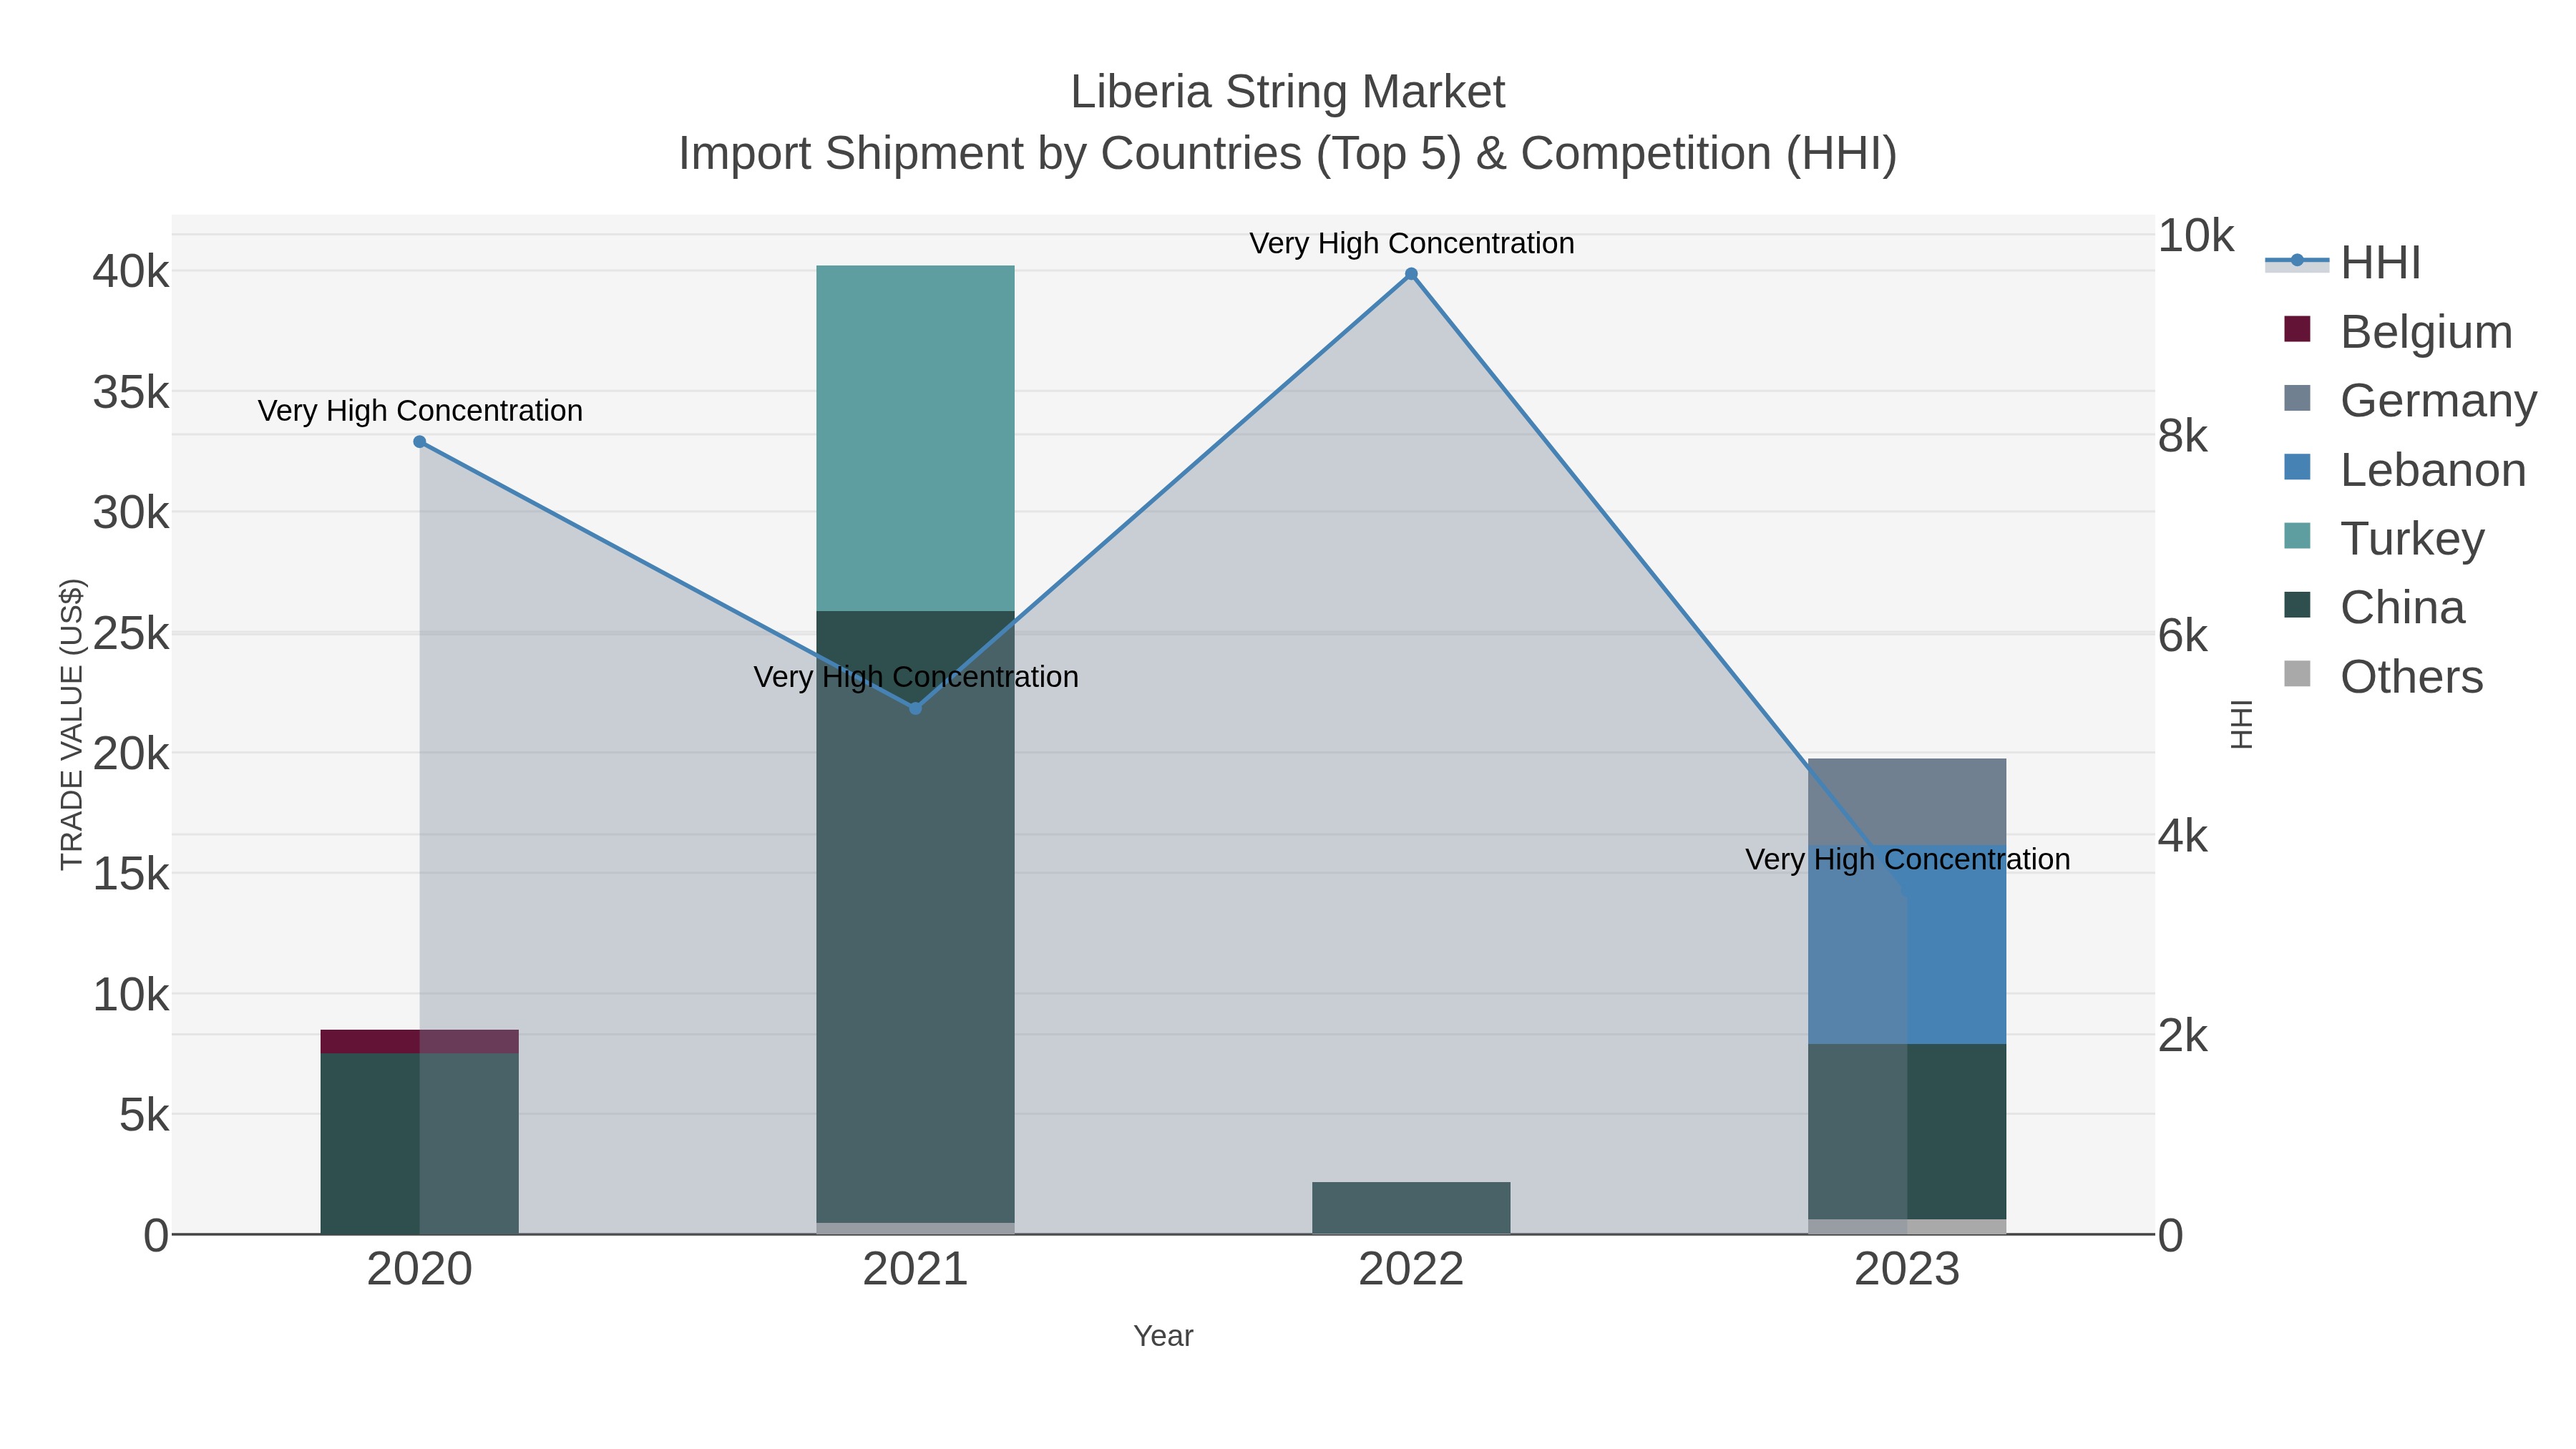This screenshot has width=2576, height=1449.
Task: Click the 2023 x-axis label
Action: (1907, 1270)
